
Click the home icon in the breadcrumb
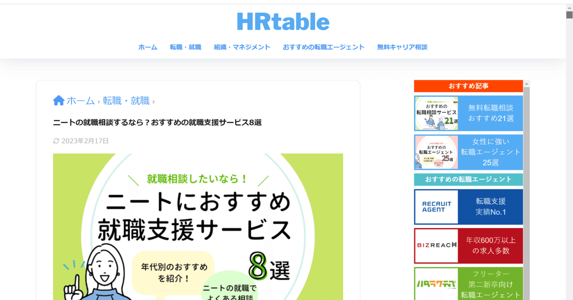(58, 100)
